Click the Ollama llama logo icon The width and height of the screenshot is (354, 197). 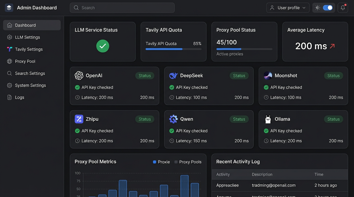(268, 119)
